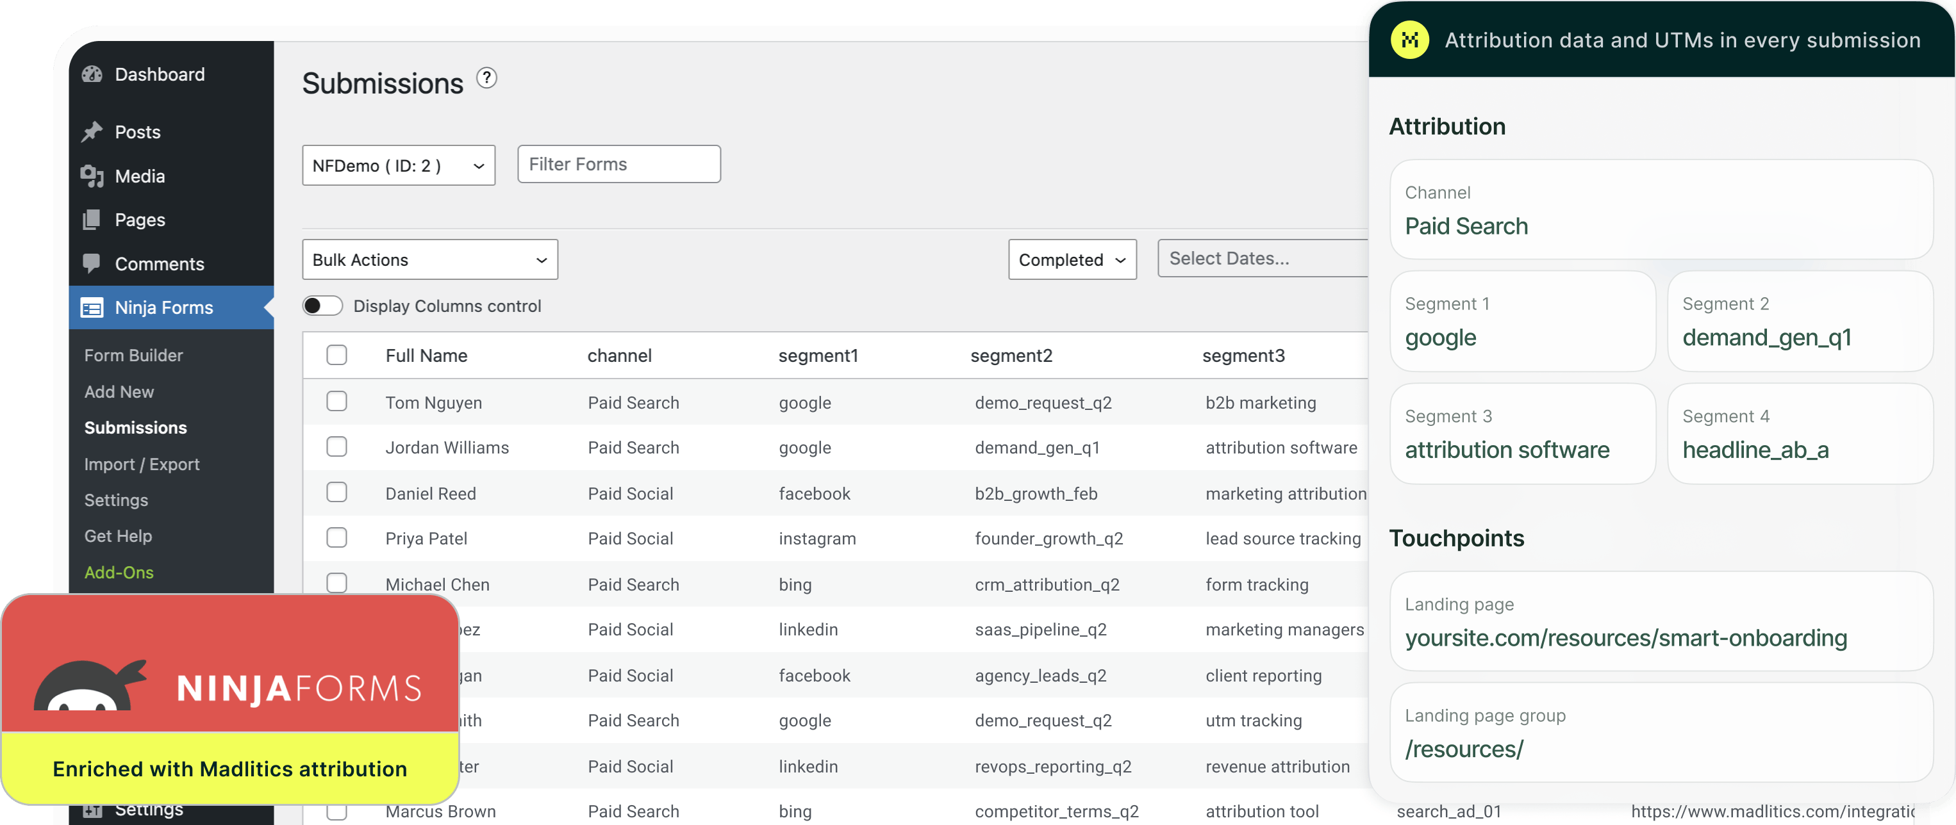1956x825 pixels.
Task: Open the Comments menu item
Action: coord(172,263)
